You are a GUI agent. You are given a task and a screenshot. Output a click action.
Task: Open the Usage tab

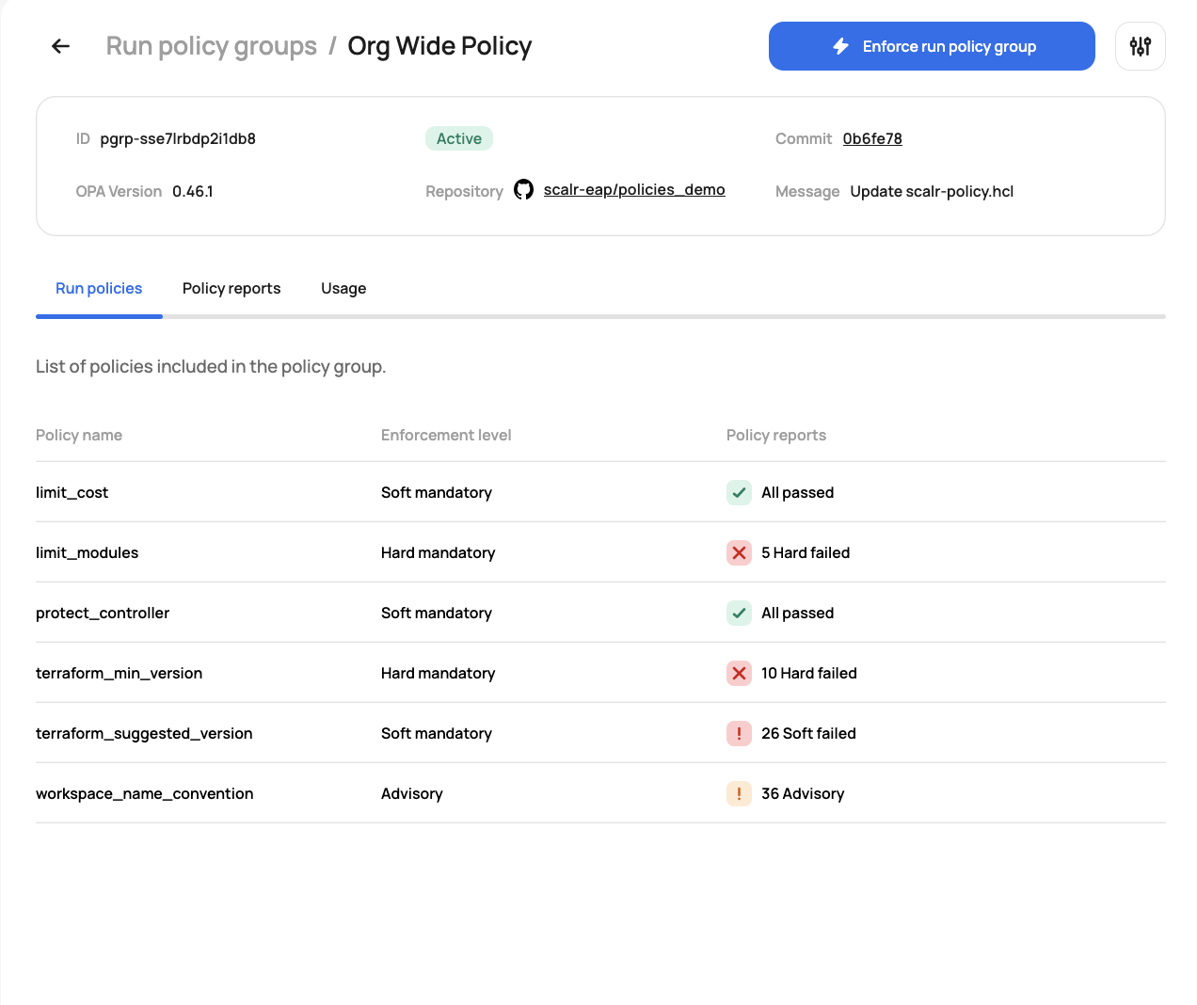point(343,288)
